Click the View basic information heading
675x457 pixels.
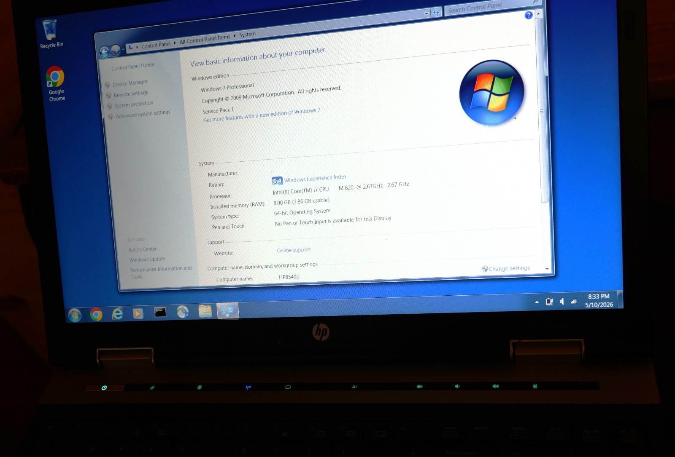click(257, 57)
